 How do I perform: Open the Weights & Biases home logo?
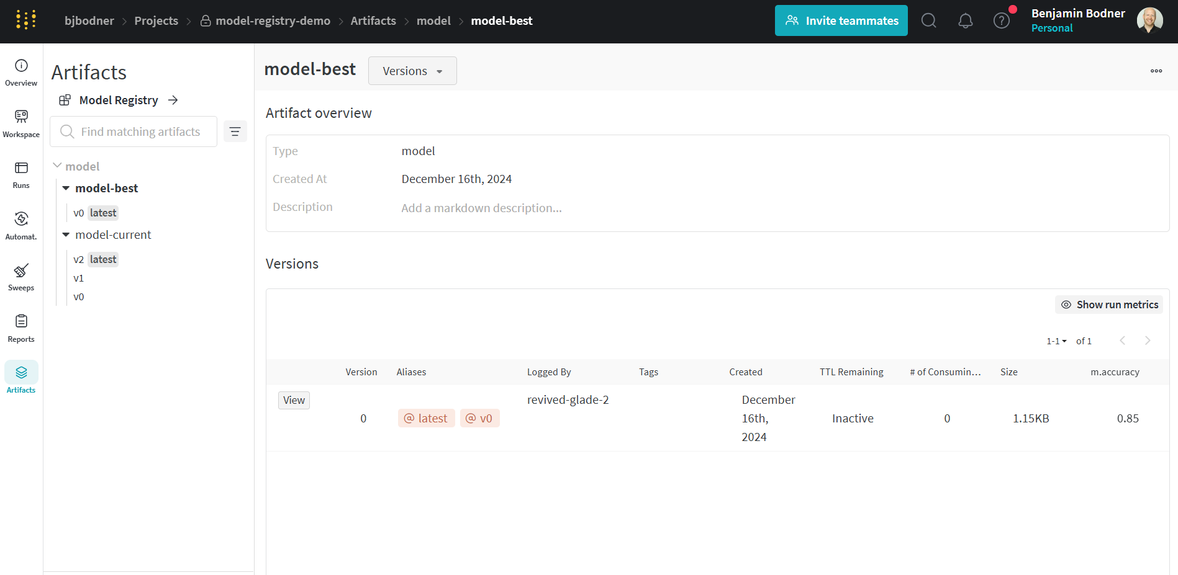point(25,20)
